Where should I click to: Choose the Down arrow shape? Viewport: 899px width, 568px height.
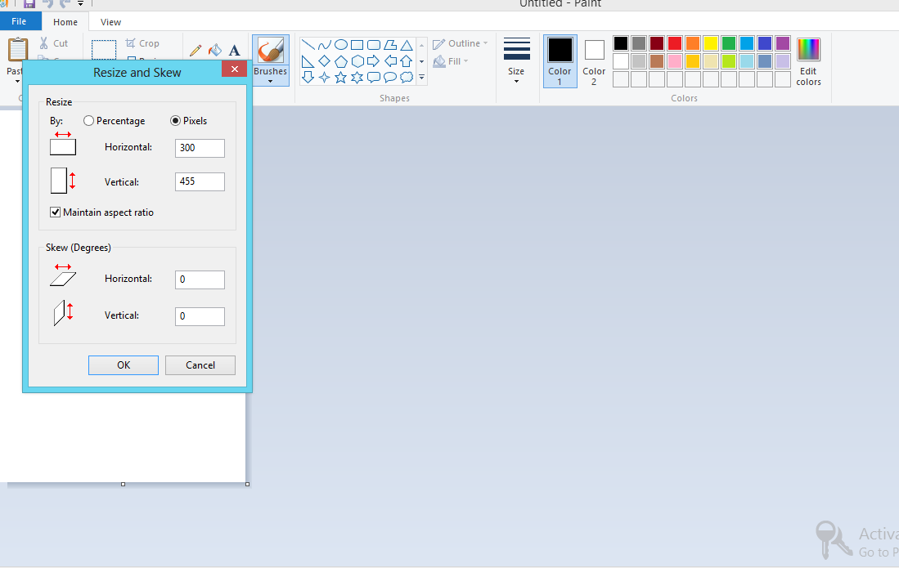point(308,77)
